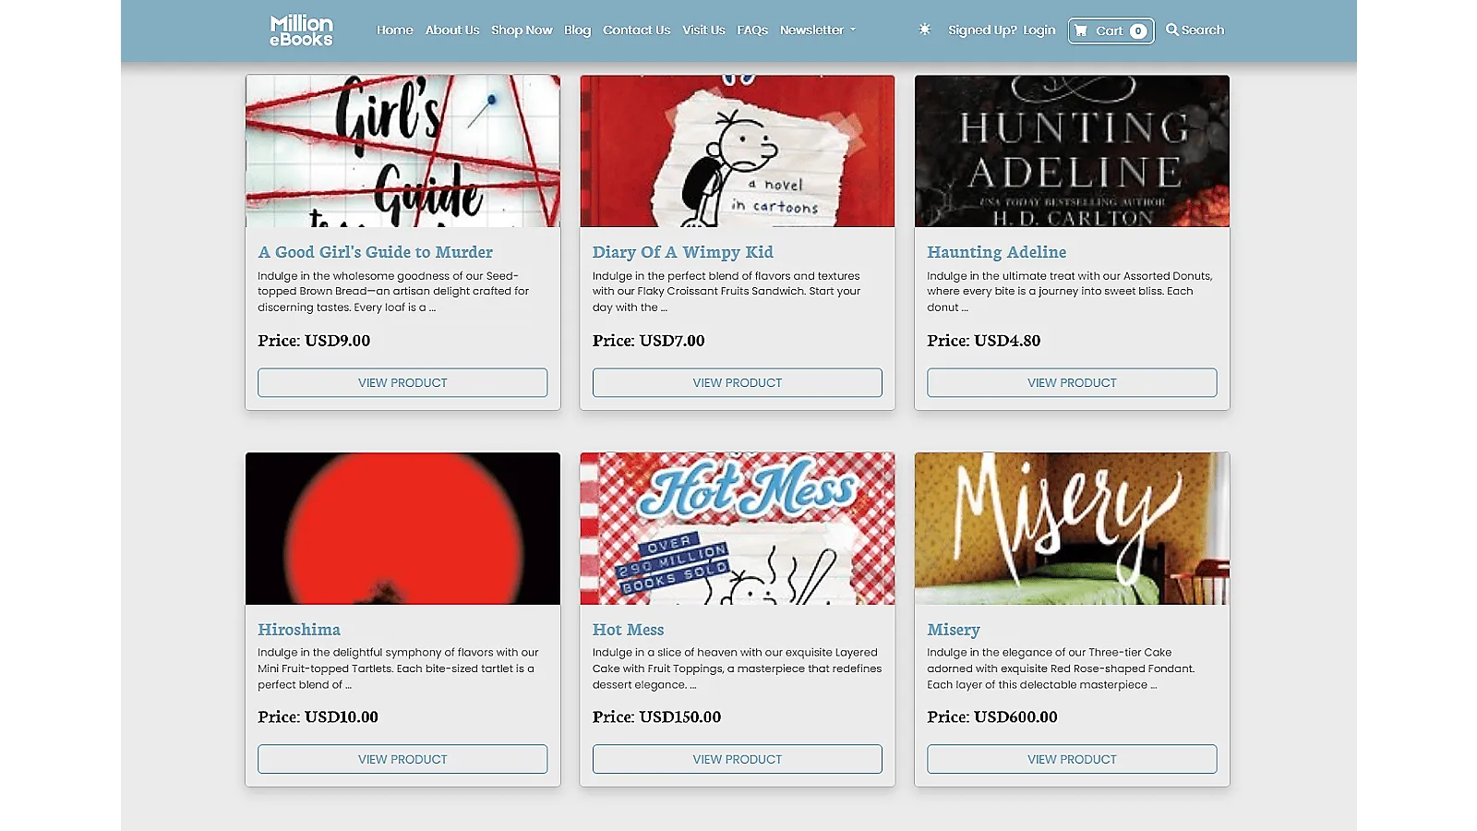Click the Million eBooks logo
The image size is (1477, 831).
301,30
